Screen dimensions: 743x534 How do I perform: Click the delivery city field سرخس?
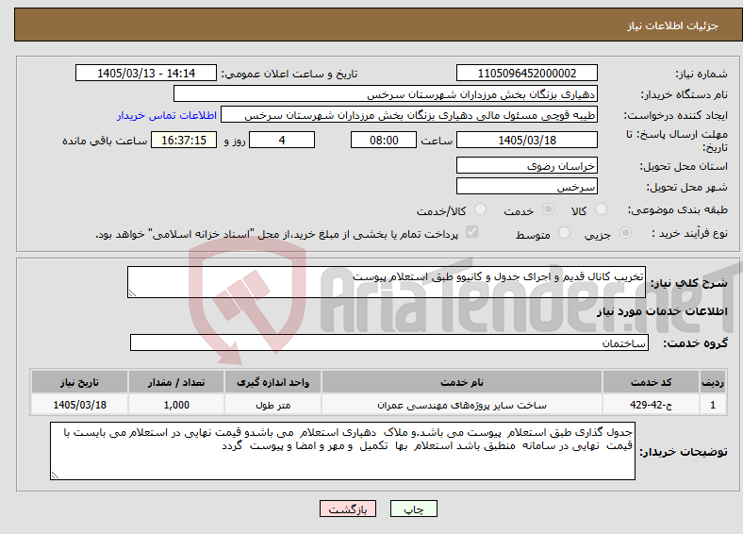tap(526, 187)
